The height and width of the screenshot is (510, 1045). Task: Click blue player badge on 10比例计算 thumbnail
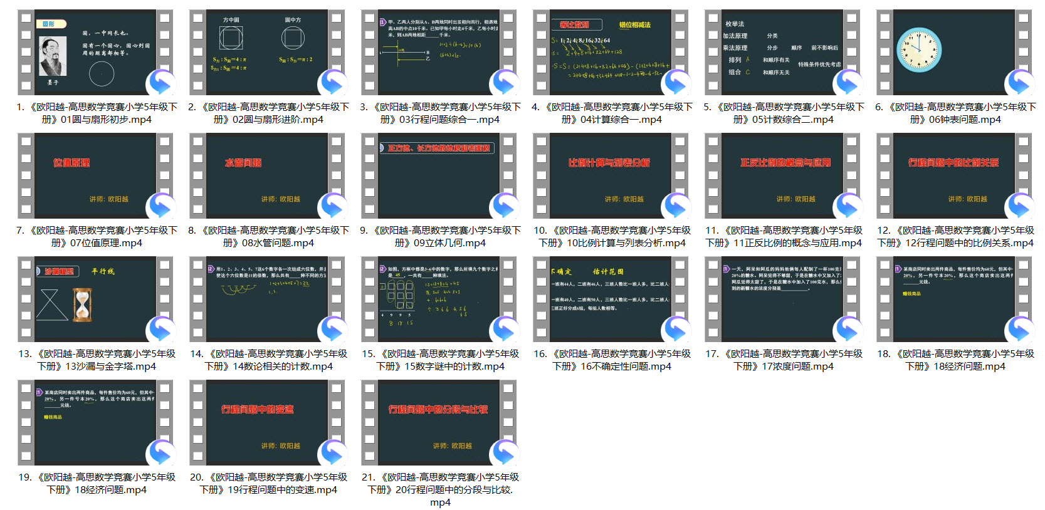(677, 206)
